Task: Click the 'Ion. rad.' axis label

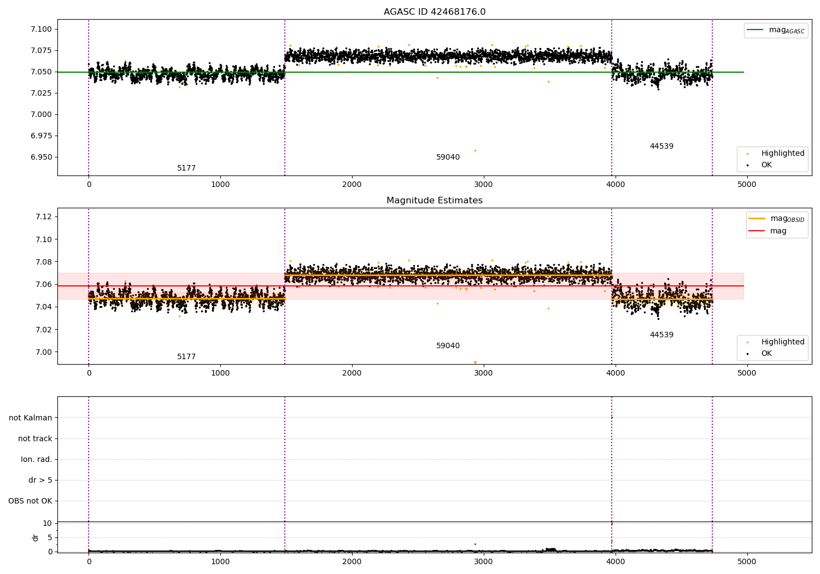Action: [x=37, y=460]
